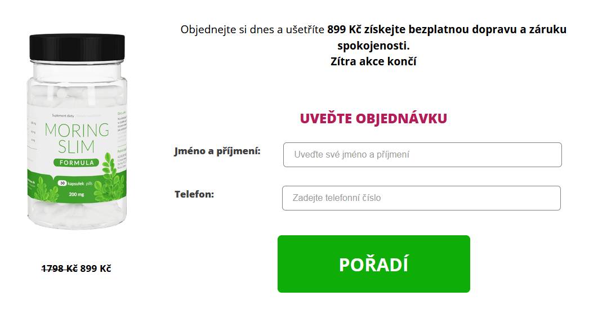598x318 pixels.
Task: Click the Moring Slim bottle image
Action: coord(76,135)
